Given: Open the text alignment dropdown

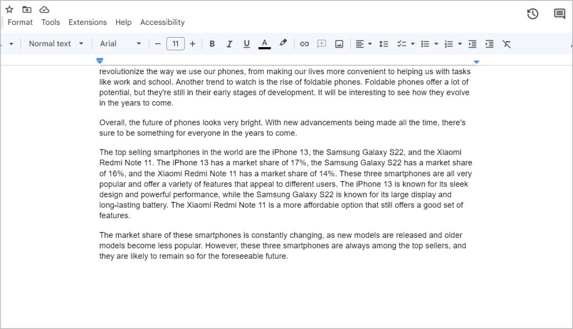Looking at the screenshot, I should tap(363, 44).
